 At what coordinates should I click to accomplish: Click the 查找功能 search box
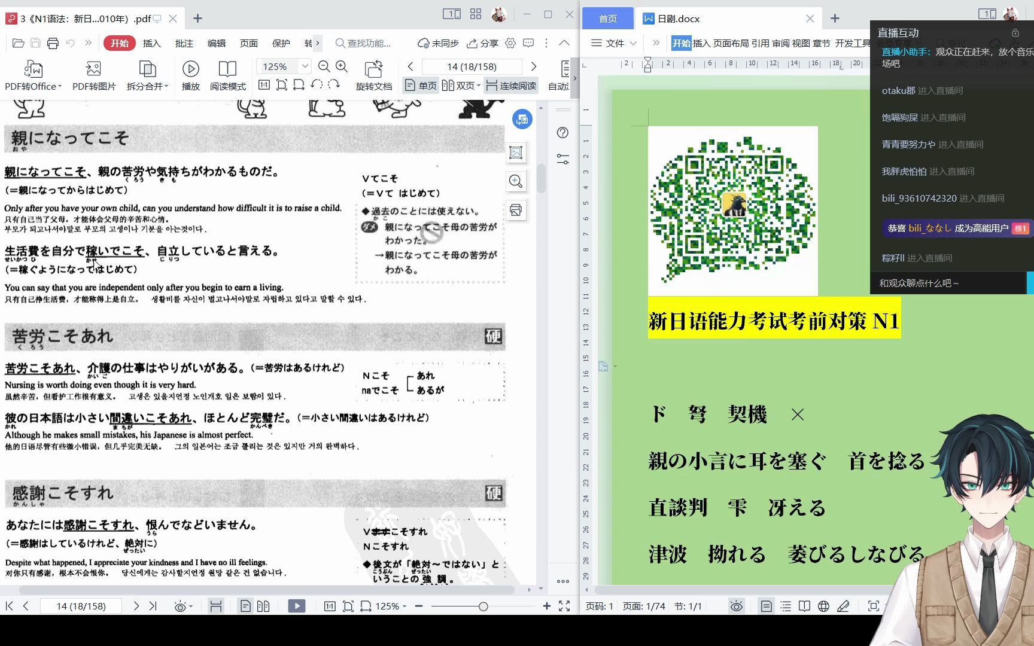pos(363,43)
